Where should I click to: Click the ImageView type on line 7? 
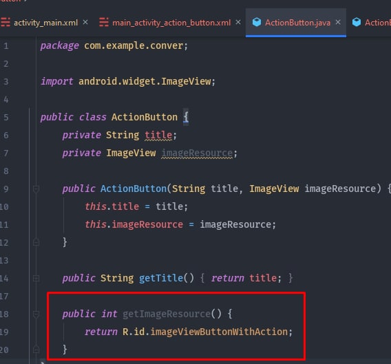coord(131,153)
